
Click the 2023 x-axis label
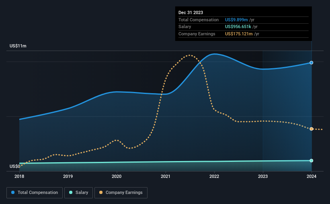[x=263, y=176]
